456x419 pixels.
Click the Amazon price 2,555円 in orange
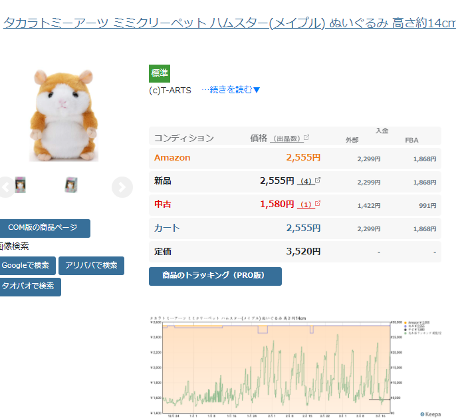[303, 158]
